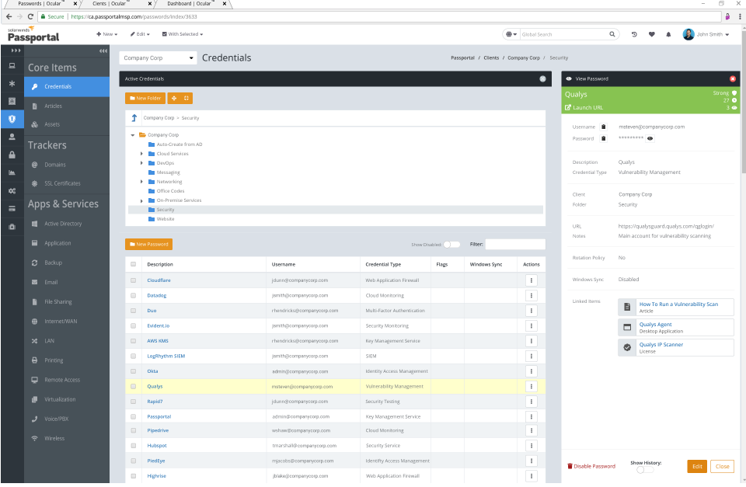The width and height of the screenshot is (746, 487).
Task: Close the Active Credentials panel icon
Action: tap(542, 79)
